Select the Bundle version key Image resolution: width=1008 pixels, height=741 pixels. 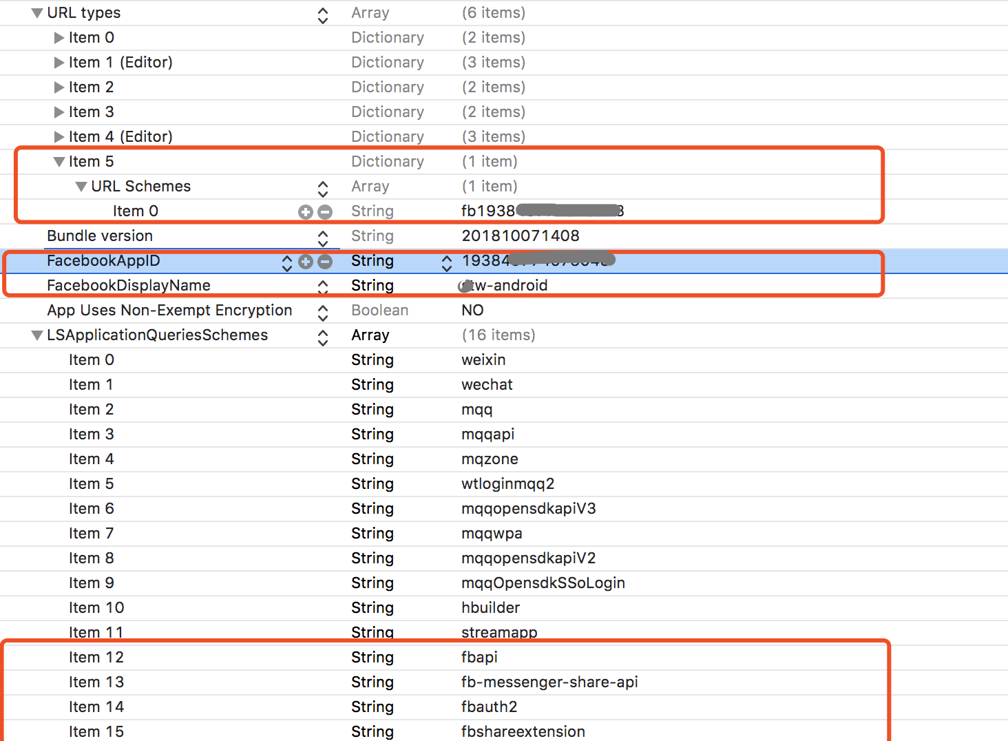tap(100, 236)
